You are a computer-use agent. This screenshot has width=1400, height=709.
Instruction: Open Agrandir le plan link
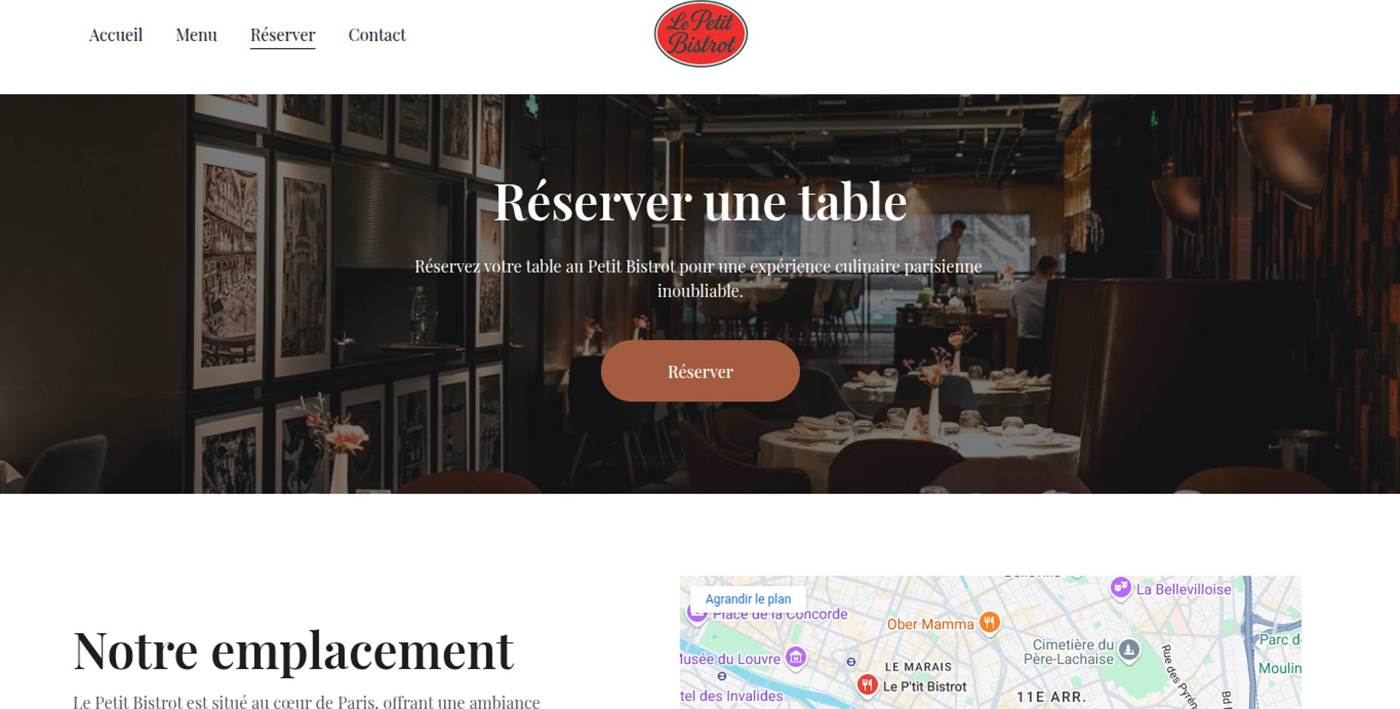(748, 599)
